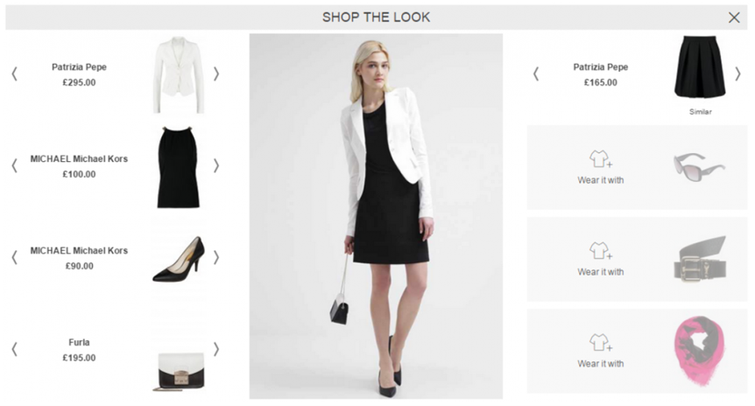Screen dimensions: 755x406
Task: Select the Furla black and white bag image
Action: point(180,371)
